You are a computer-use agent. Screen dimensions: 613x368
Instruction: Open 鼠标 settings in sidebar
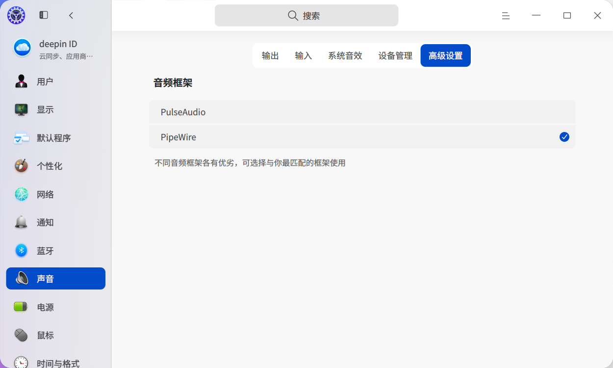click(56, 335)
